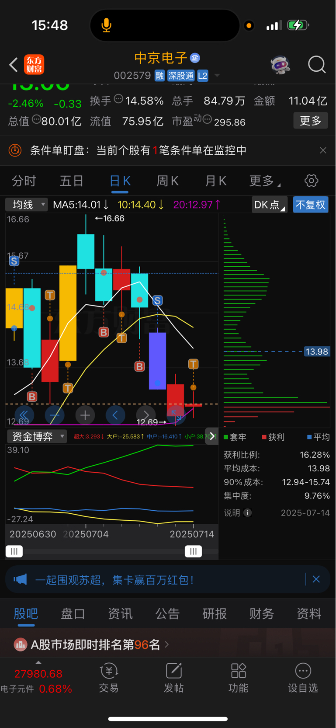Open the 均线 indicator dropdown

[x=26, y=204]
